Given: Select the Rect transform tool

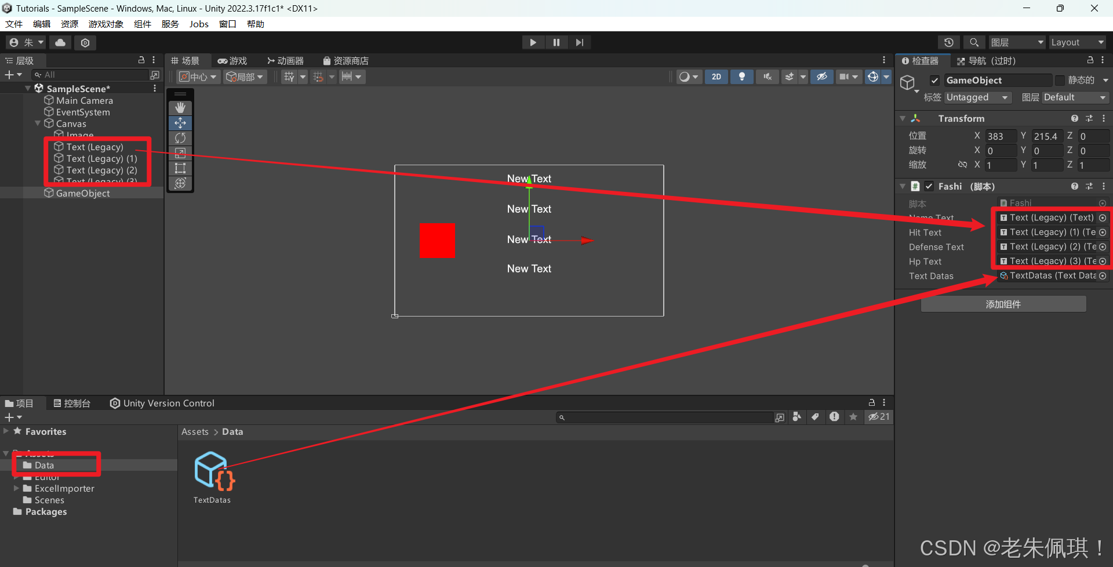Looking at the screenshot, I should pos(180,168).
